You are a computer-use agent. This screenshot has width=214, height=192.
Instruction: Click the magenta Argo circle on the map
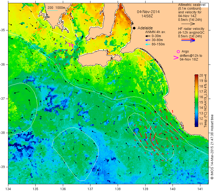pyautogui.click(x=153, y=139)
